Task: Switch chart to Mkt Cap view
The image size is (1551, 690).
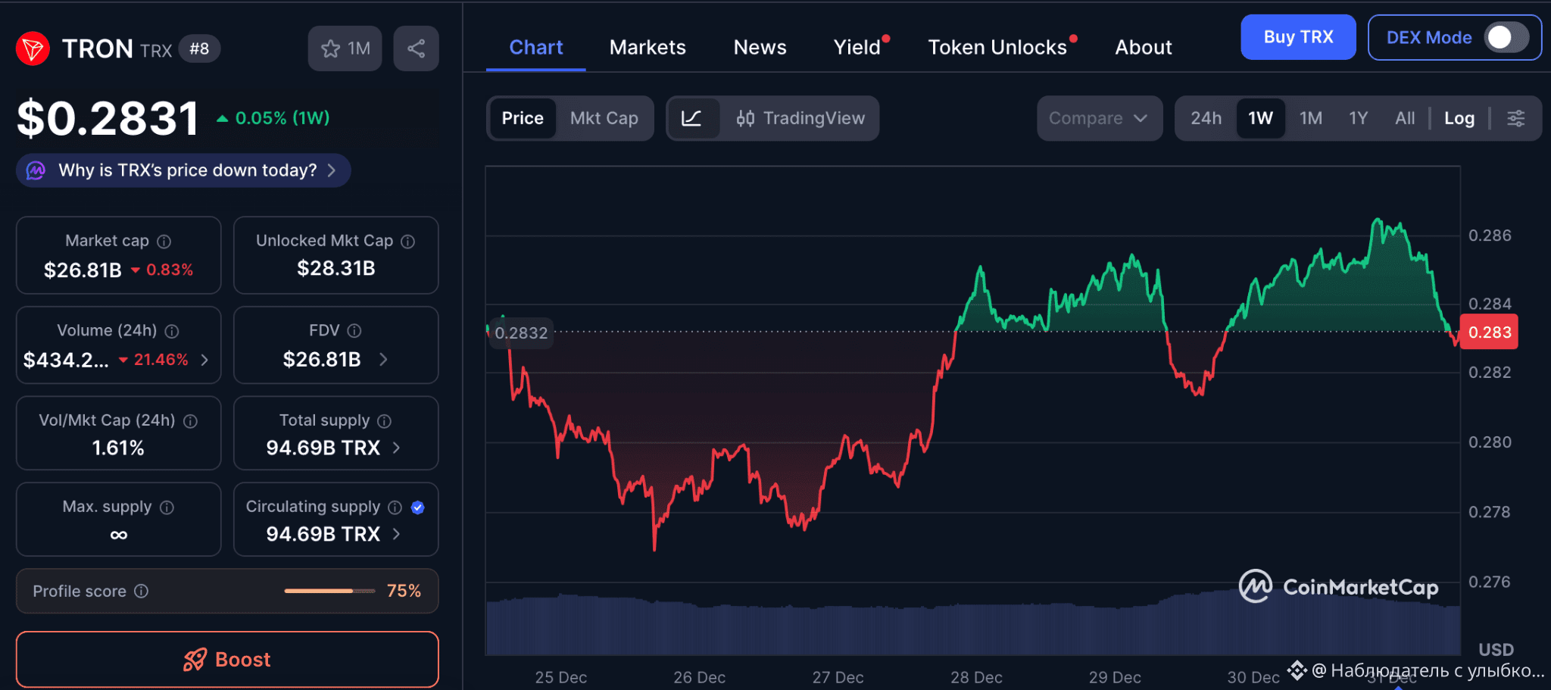Action: click(x=604, y=118)
